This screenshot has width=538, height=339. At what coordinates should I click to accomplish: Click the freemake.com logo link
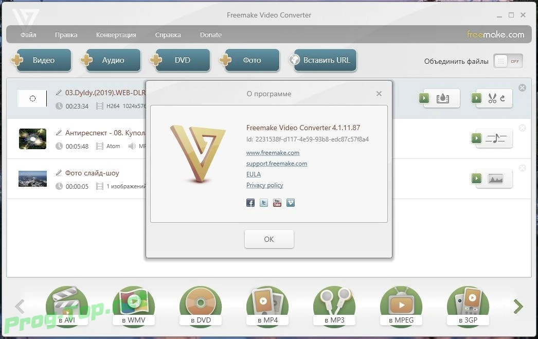tap(495, 34)
